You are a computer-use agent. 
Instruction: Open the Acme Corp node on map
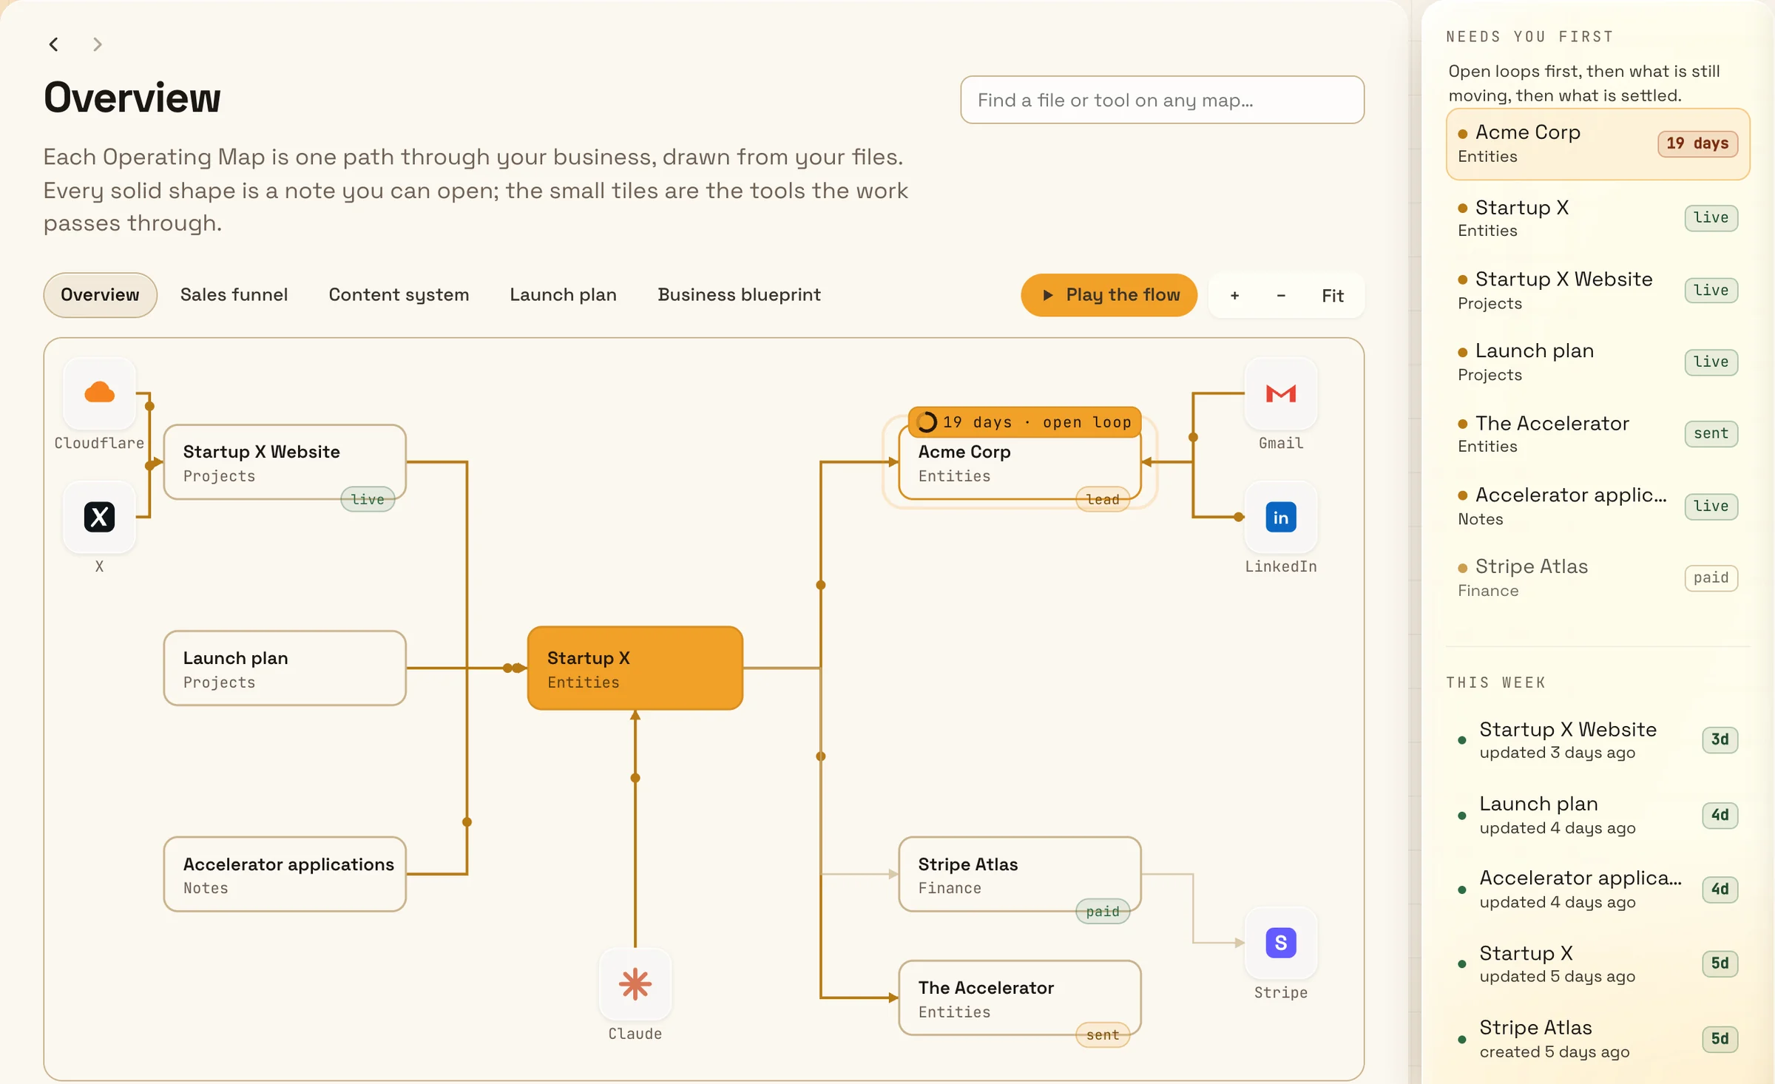tap(1020, 462)
